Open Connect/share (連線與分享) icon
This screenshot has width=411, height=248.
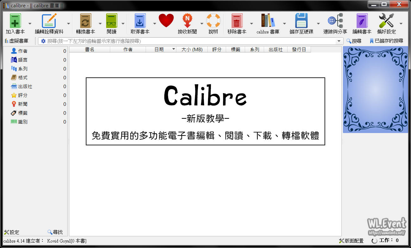[x=335, y=21]
